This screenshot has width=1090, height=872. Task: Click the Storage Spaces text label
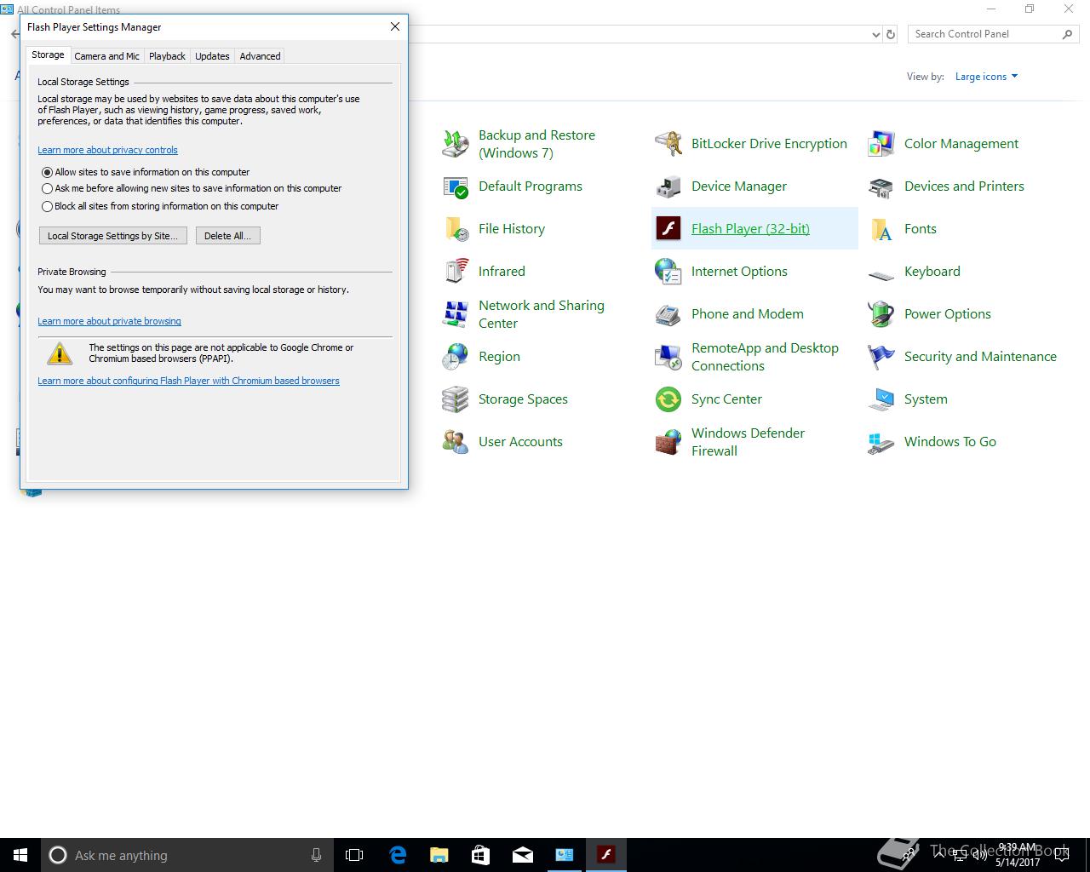point(523,399)
